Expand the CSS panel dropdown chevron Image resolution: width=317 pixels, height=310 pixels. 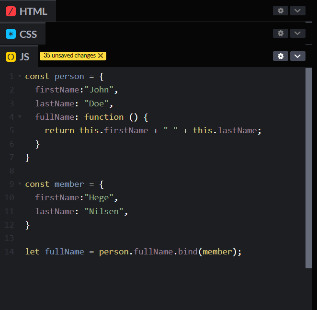(x=297, y=33)
